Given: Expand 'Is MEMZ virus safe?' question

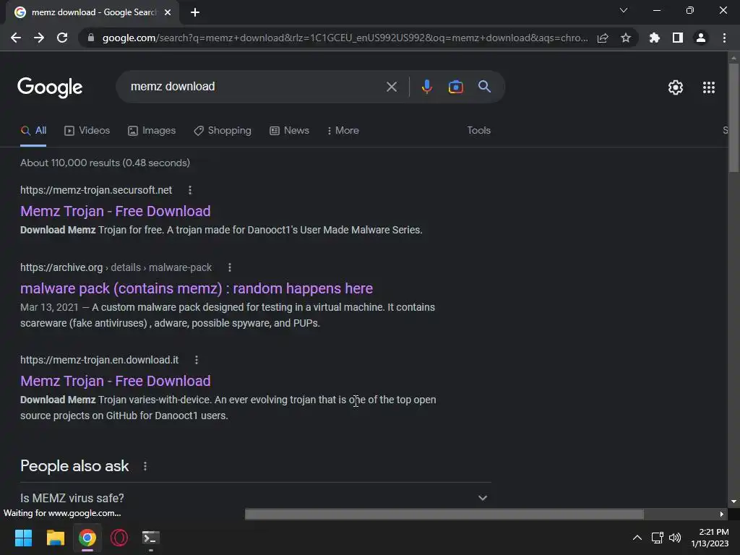Looking at the screenshot, I should point(255,498).
